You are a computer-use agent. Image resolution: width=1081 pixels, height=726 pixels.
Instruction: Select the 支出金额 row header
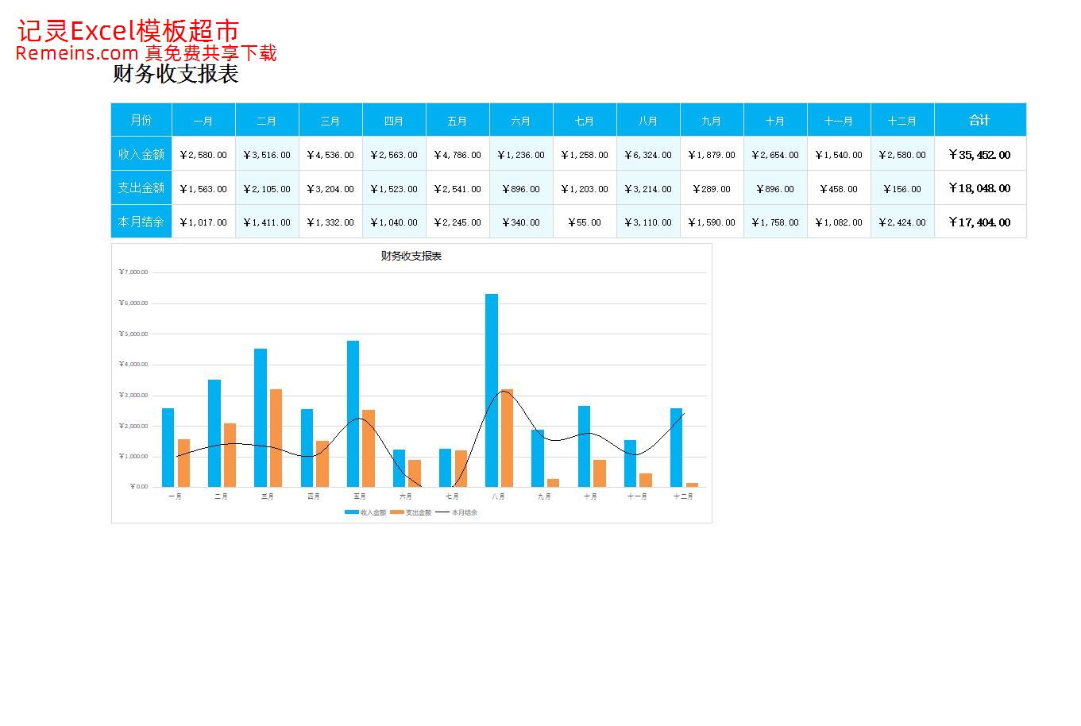[141, 188]
